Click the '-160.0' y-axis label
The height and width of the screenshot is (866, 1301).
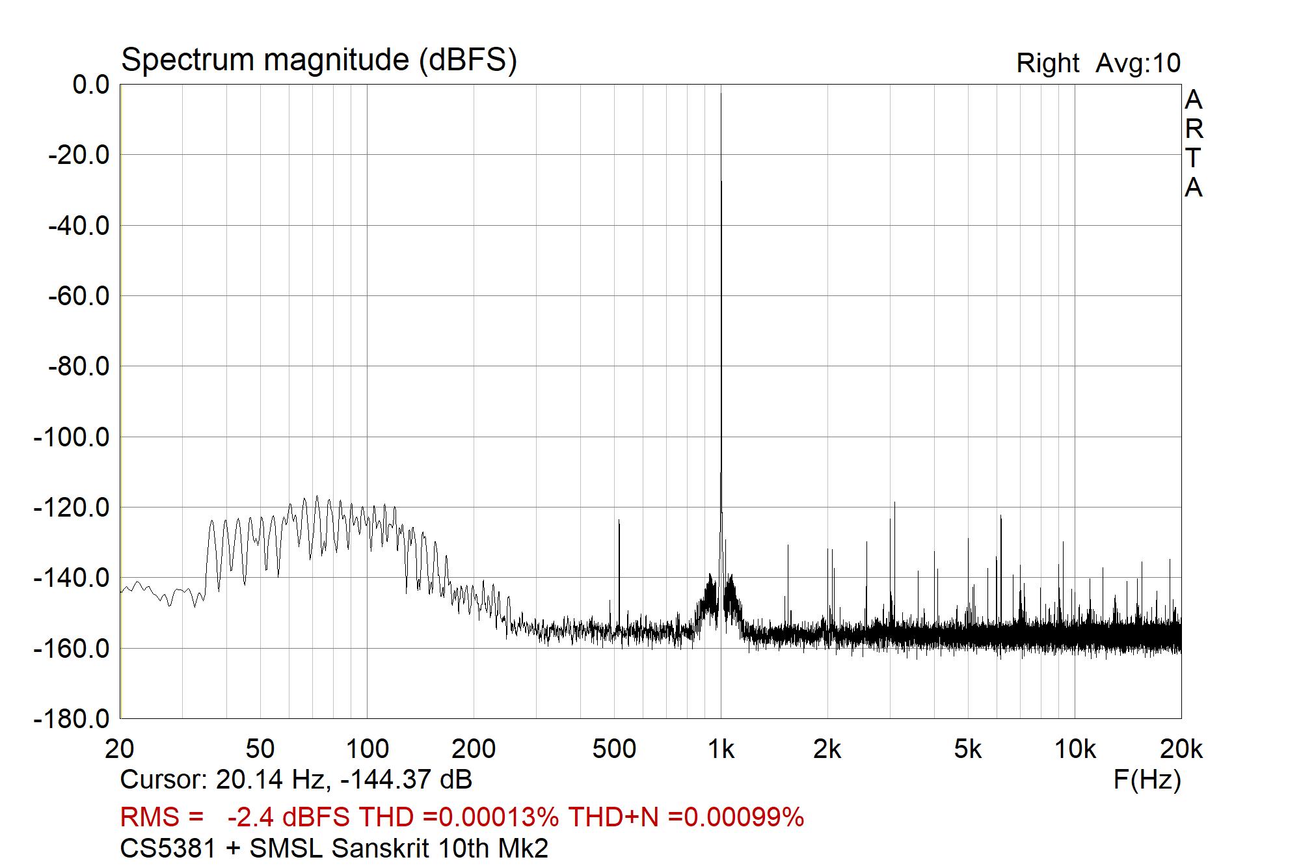tap(72, 649)
